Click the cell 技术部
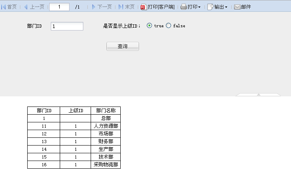 coord(106,157)
